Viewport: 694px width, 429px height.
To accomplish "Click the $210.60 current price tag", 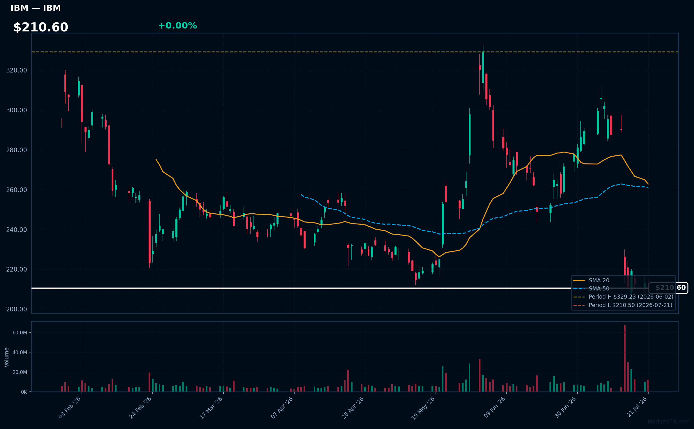I will 668,288.
